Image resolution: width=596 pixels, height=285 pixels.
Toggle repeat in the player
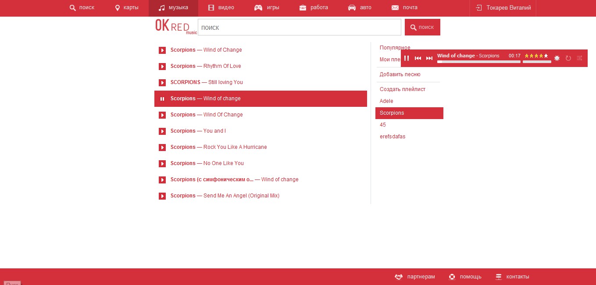click(568, 58)
